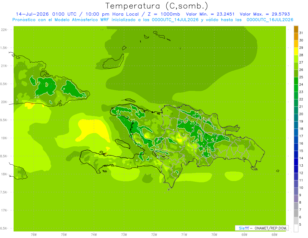Image resolution: width=308 pixels, height=238 pixels.
Task: Click 'Valor Max. = 29.5793' text
Action: [265, 14]
